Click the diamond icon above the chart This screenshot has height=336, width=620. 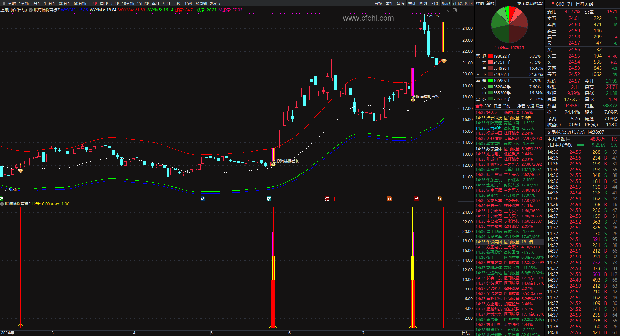[x=449, y=10]
